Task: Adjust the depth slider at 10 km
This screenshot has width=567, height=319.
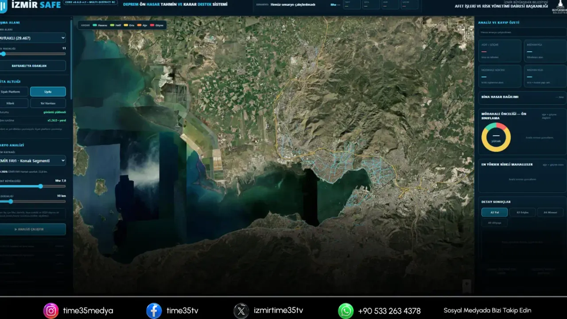Action: (x=33, y=201)
